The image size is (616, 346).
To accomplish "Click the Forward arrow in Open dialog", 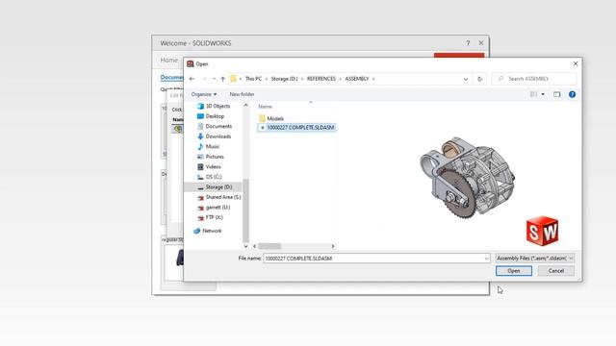I will [204, 79].
